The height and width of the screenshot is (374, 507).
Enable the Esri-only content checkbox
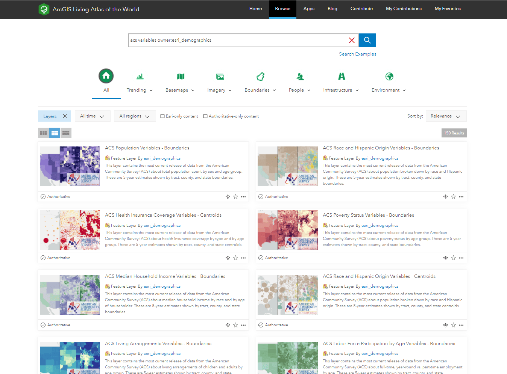tap(162, 116)
